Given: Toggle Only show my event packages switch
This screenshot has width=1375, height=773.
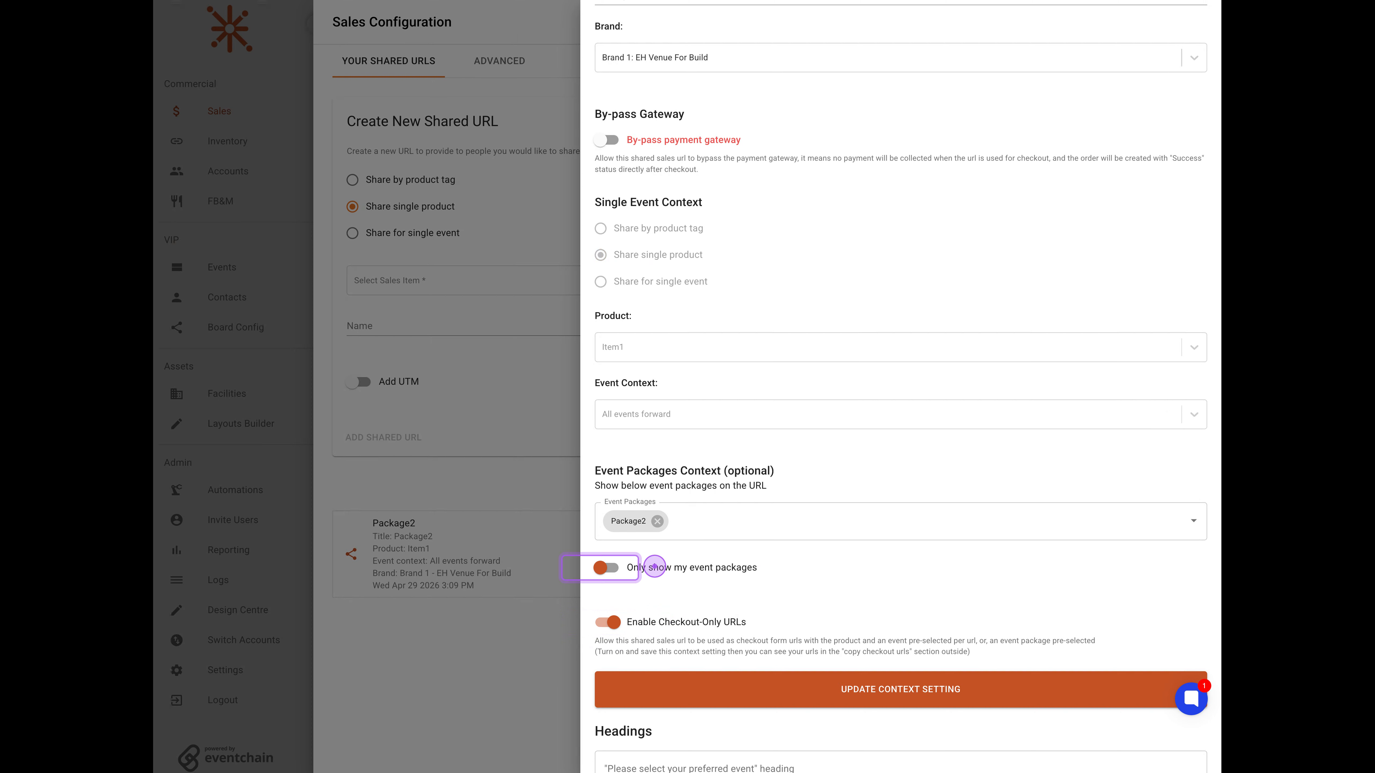Looking at the screenshot, I should [606, 568].
